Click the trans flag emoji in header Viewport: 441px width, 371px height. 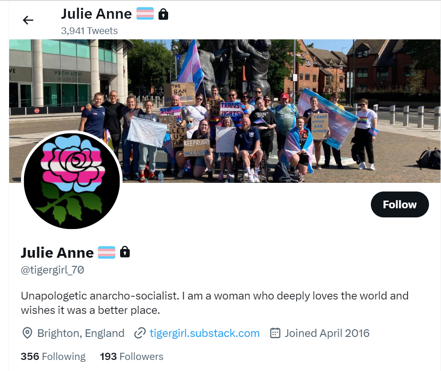(145, 13)
